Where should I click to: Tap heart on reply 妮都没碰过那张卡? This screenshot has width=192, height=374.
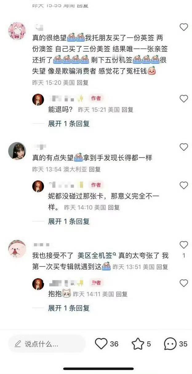tap(184, 185)
